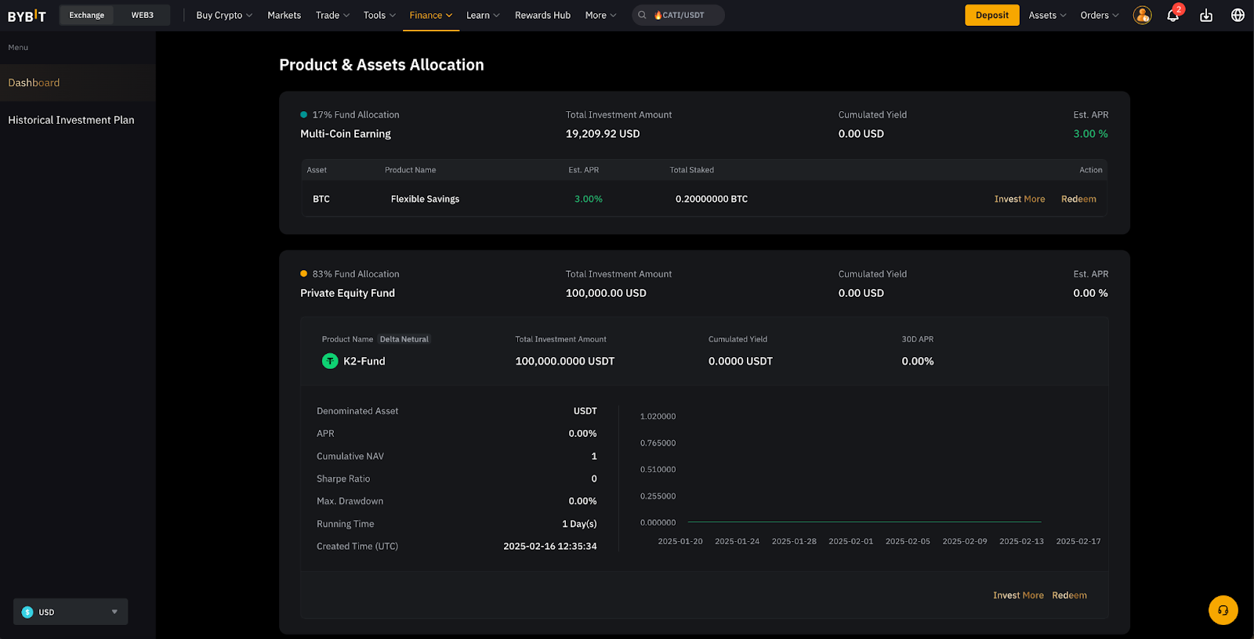The height and width of the screenshot is (639, 1254).
Task: Select Historical Investment Plan in sidebar
Action: (71, 120)
